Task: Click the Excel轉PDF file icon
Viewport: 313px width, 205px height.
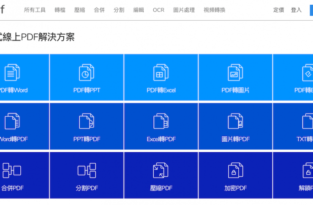Action: pyautogui.click(x=161, y=121)
